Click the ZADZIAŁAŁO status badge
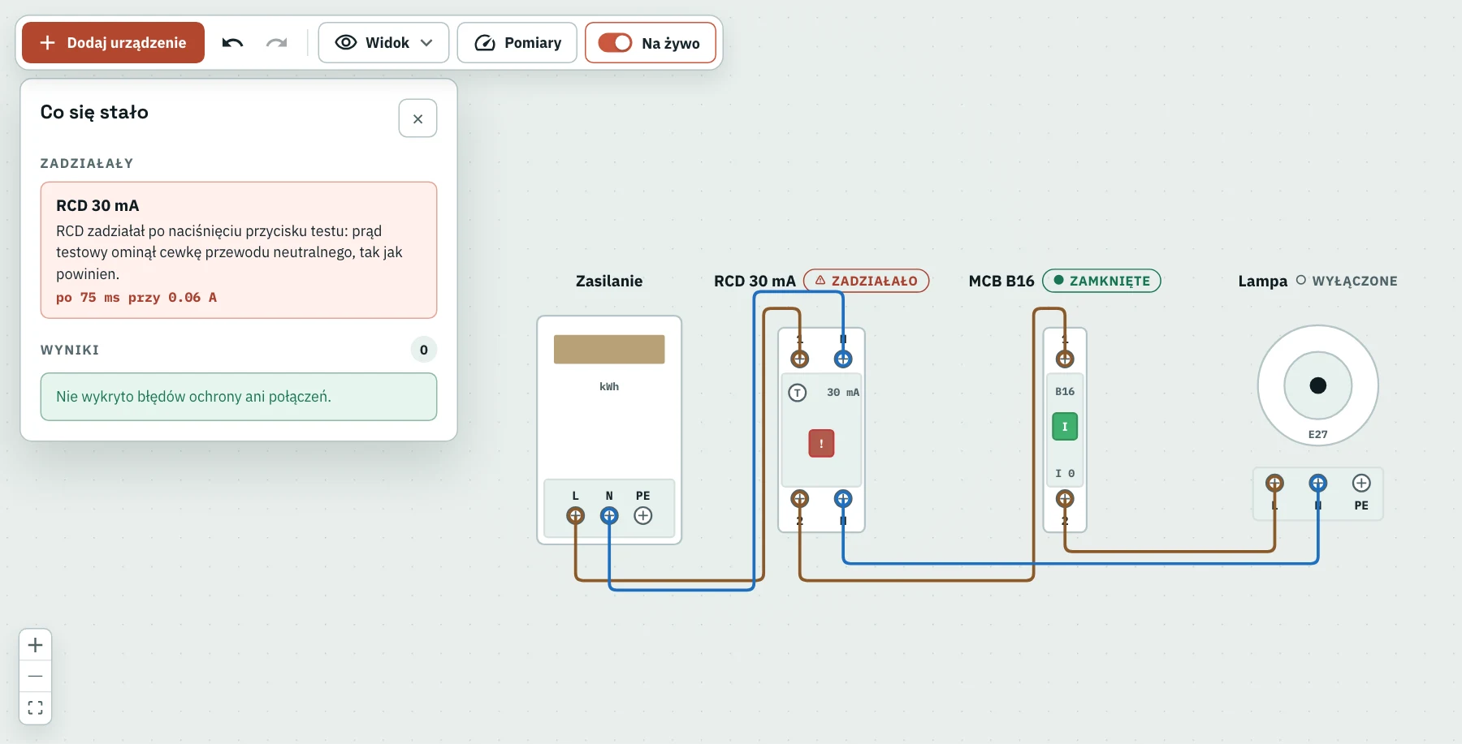Viewport: 1462px width, 744px height. 866,281
